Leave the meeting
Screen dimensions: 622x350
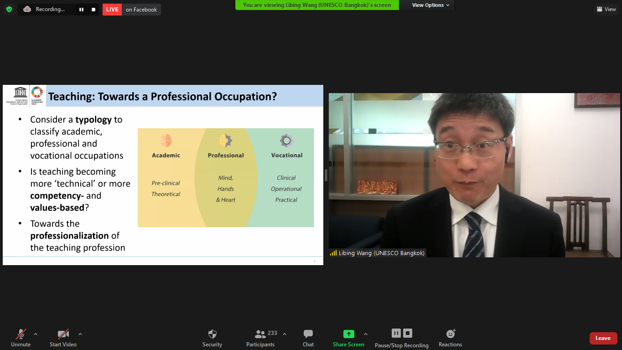click(x=603, y=338)
